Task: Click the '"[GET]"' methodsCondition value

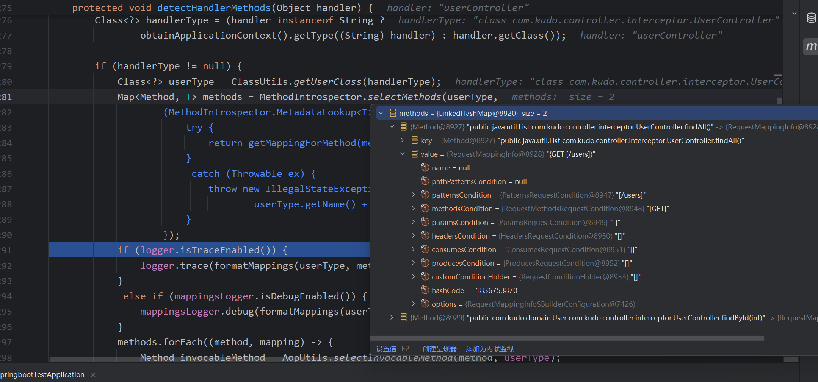Action: click(x=658, y=209)
